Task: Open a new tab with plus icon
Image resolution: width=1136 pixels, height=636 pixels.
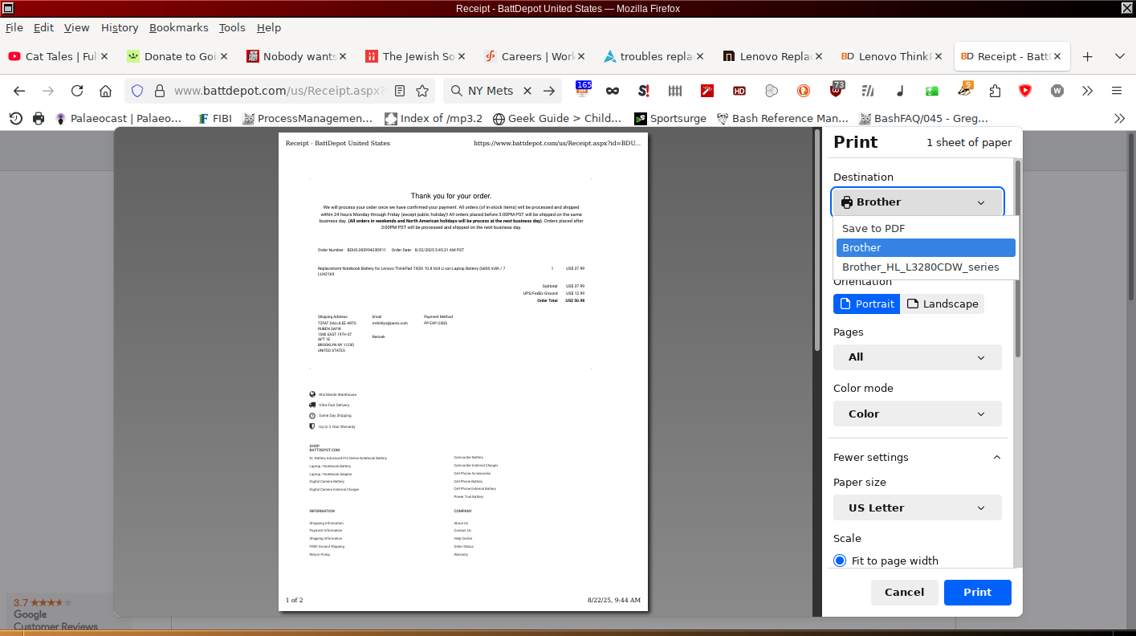Action: pyautogui.click(x=1087, y=56)
